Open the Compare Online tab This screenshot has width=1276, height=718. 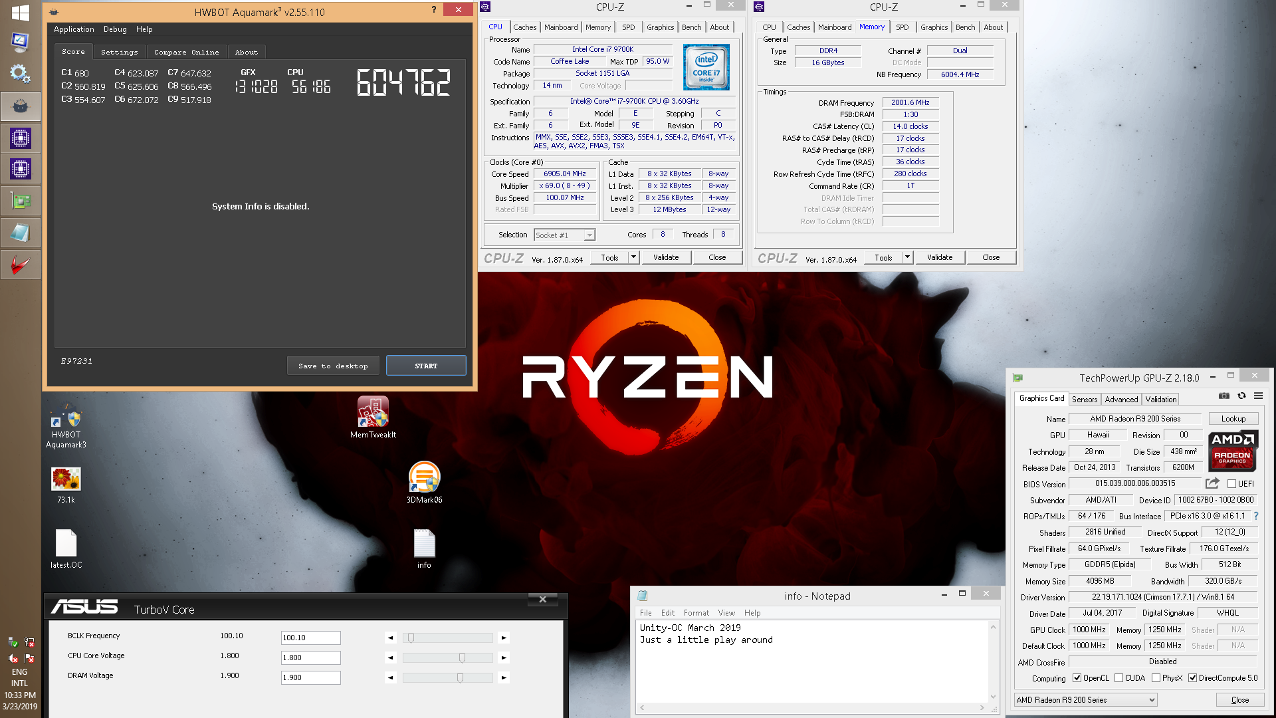(x=186, y=52)
